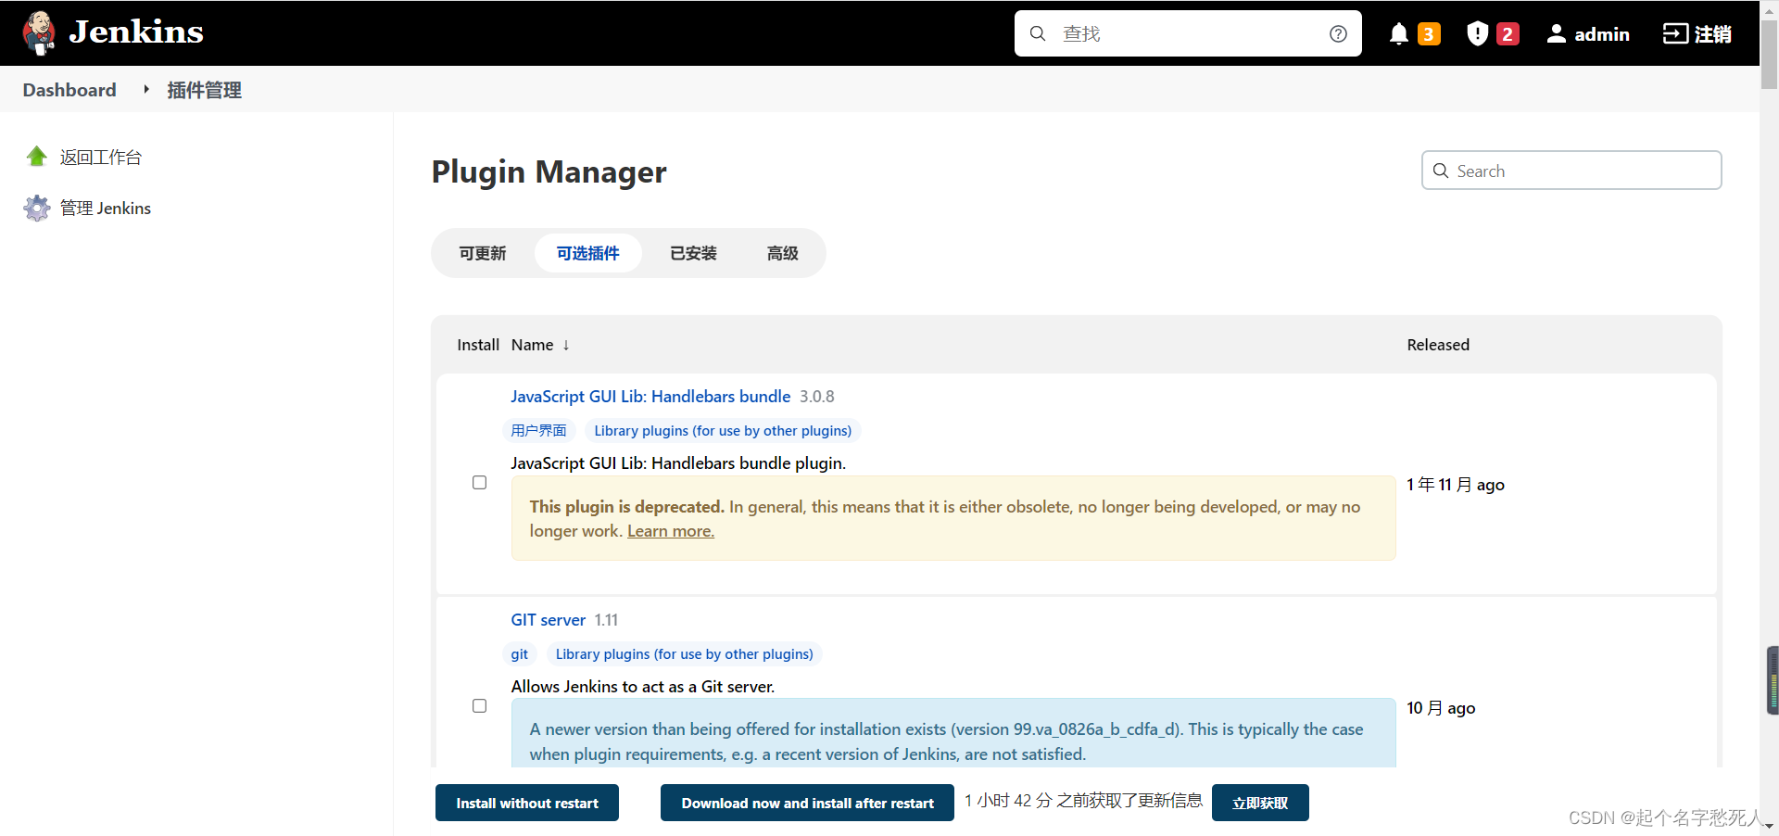Open the GIT server plugin link
1779x836 pixels.
[549, 620]
